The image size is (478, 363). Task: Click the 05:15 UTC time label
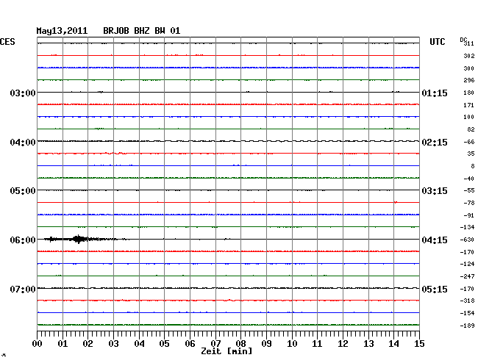pos(435,289)
